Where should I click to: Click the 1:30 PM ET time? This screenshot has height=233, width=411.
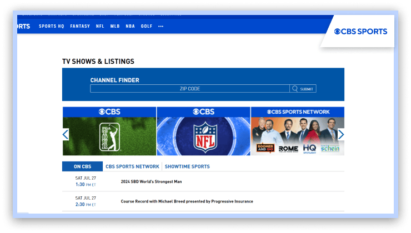tap(86, 185)
